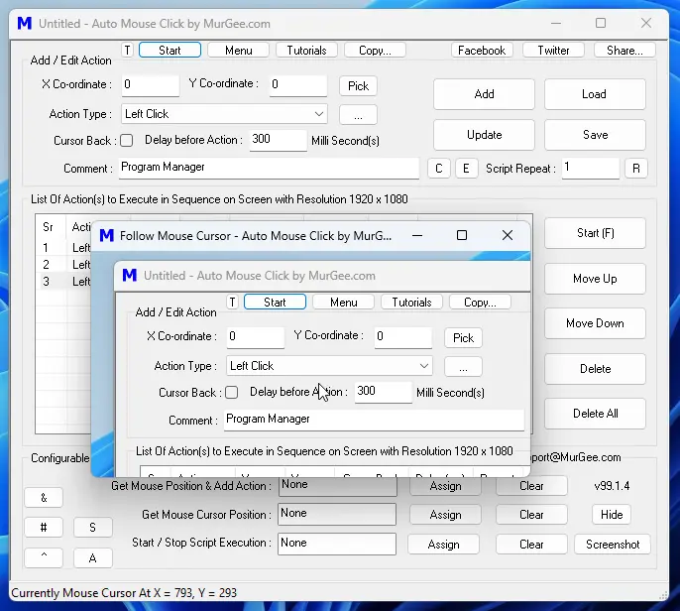The height and width of the screenshot is (611, 680).
Task: Click the Hide button
Action: pyautogui.click(x=612, y=515)
